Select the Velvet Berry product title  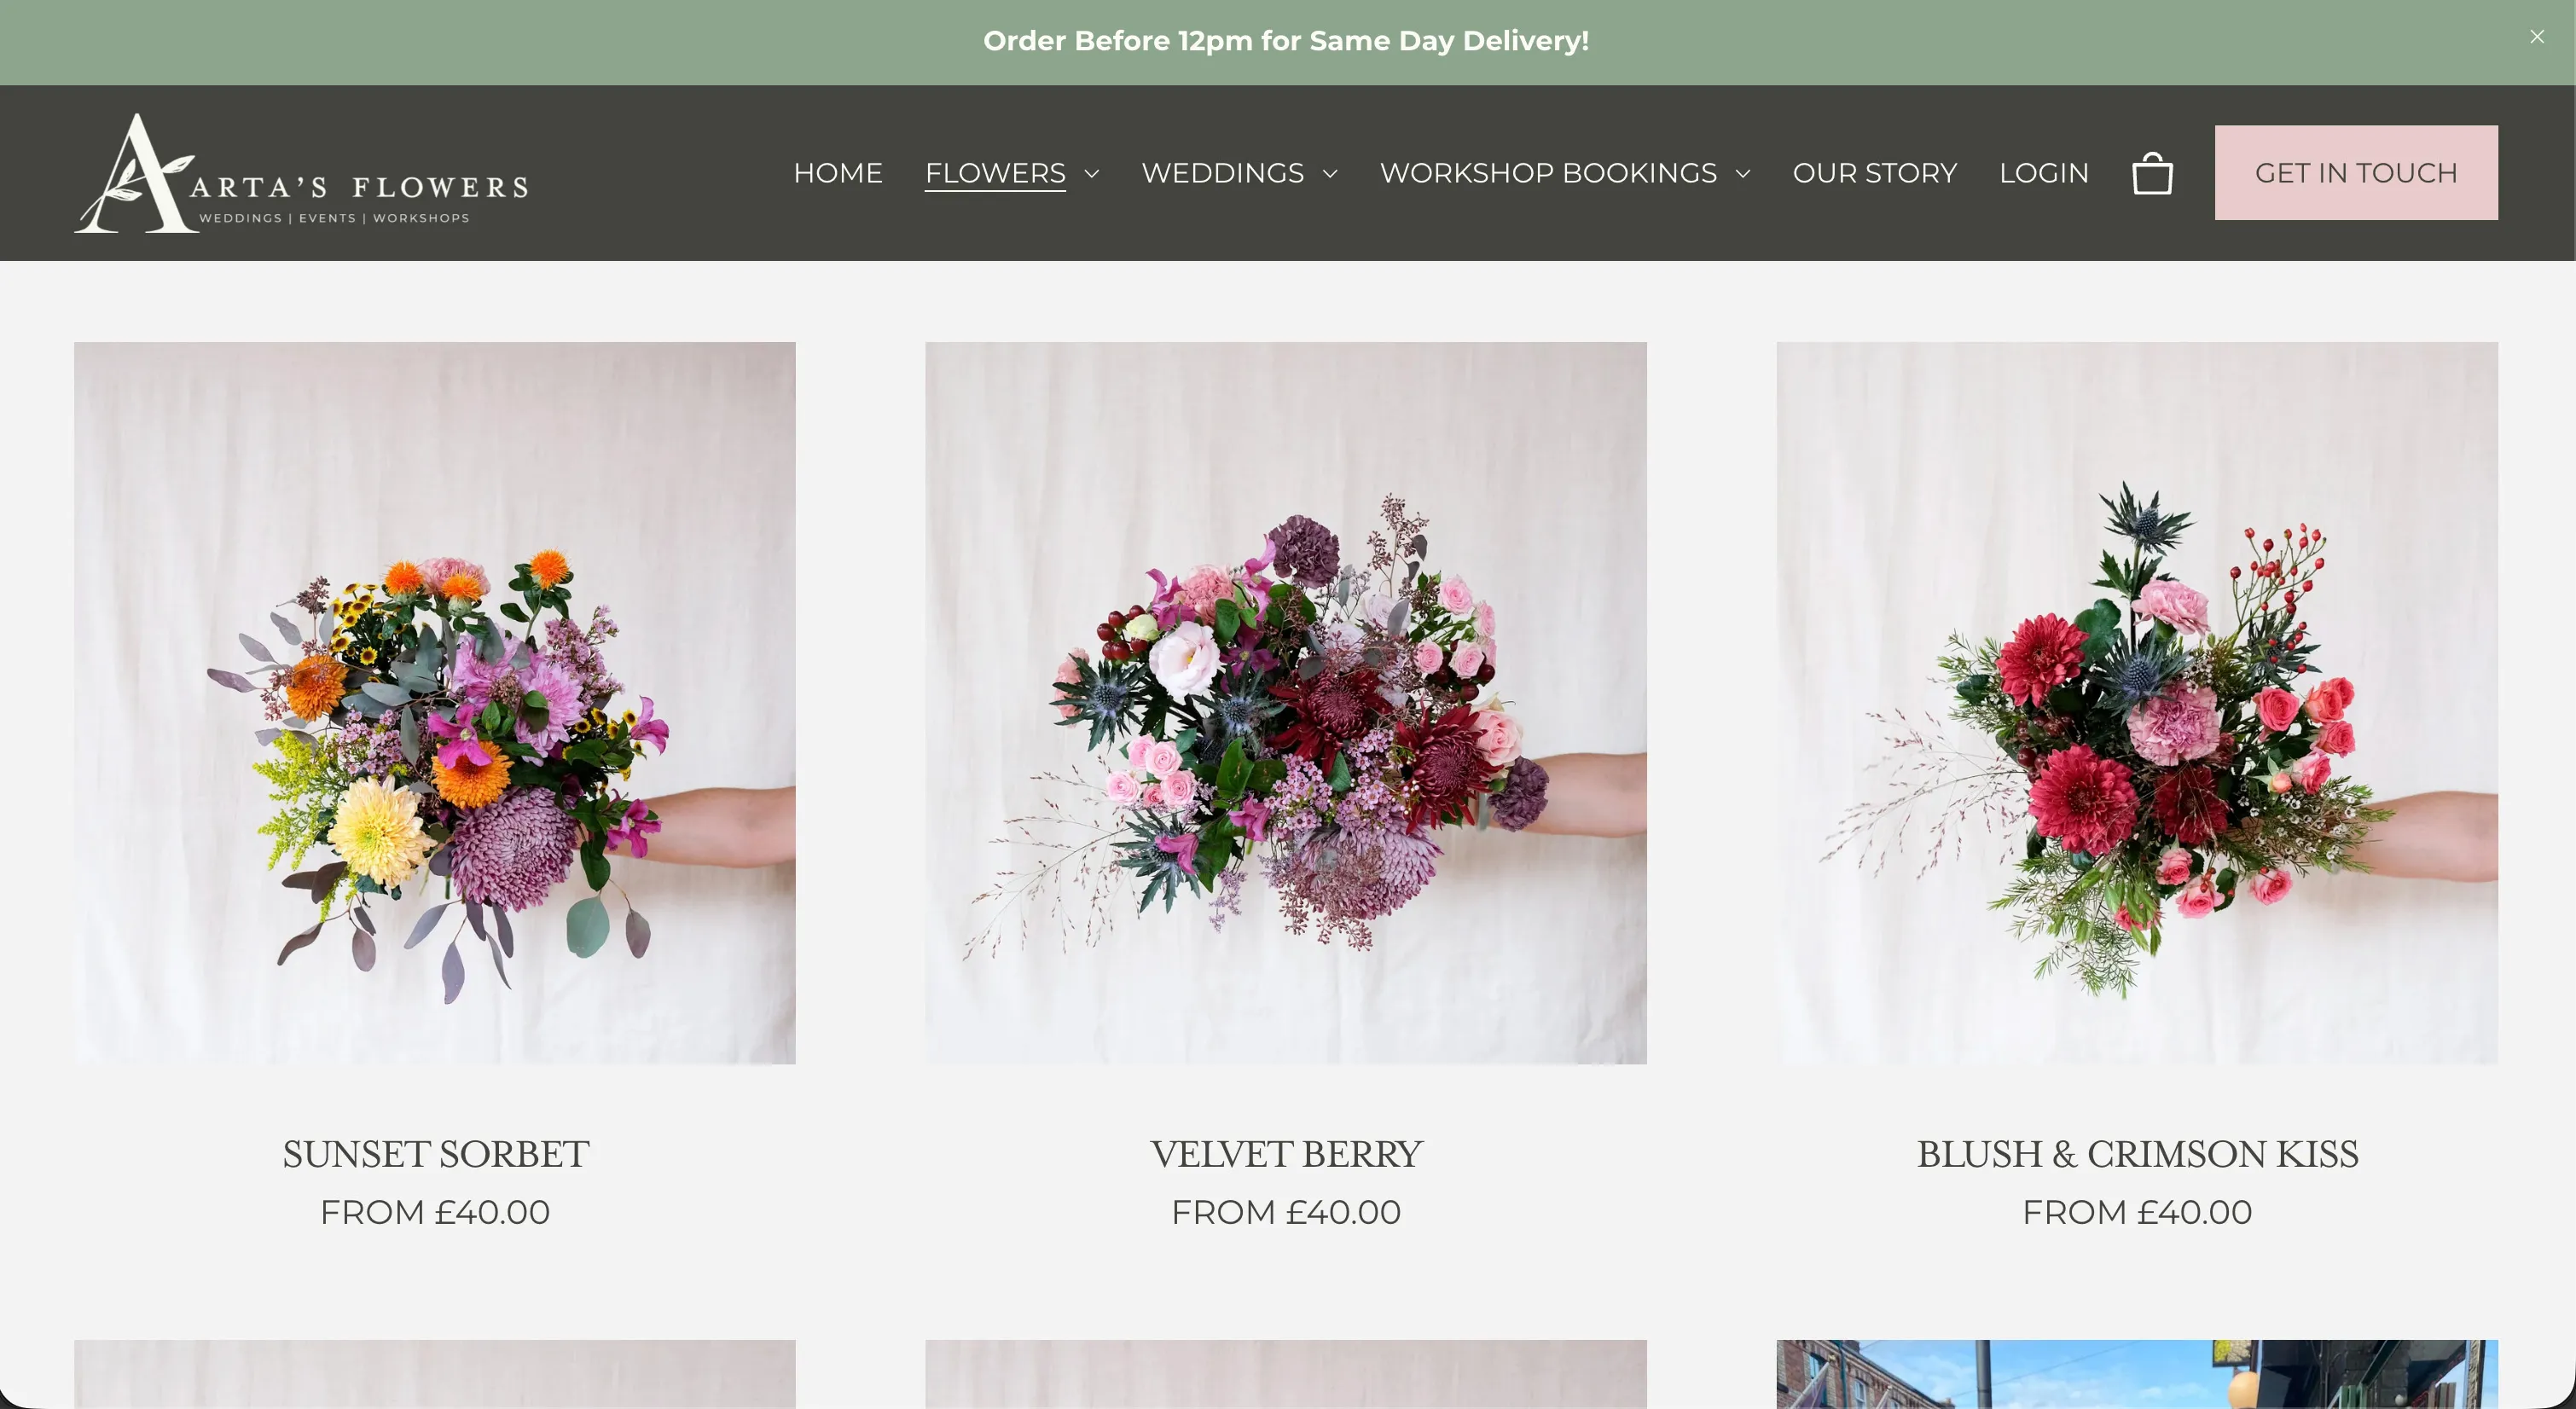click(1286, 1154)
